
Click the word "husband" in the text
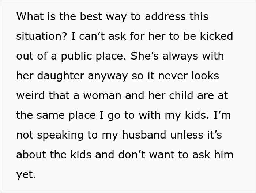click(x=144, y=135)
